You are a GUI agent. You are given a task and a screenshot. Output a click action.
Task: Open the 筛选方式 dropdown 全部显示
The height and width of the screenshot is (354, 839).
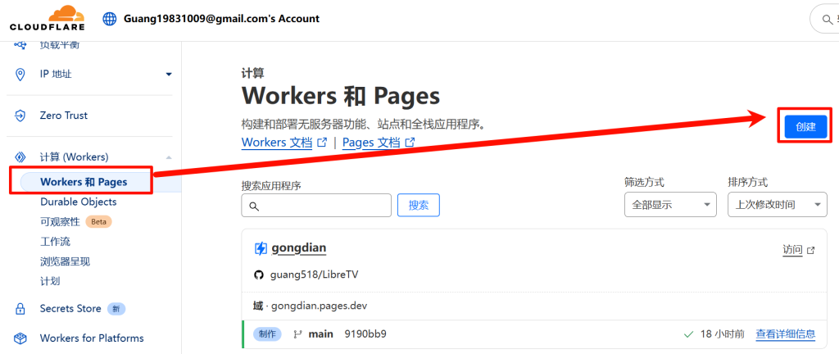coord(670,205)
